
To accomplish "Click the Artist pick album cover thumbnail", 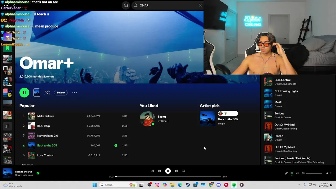I will [x=207, y=119].
